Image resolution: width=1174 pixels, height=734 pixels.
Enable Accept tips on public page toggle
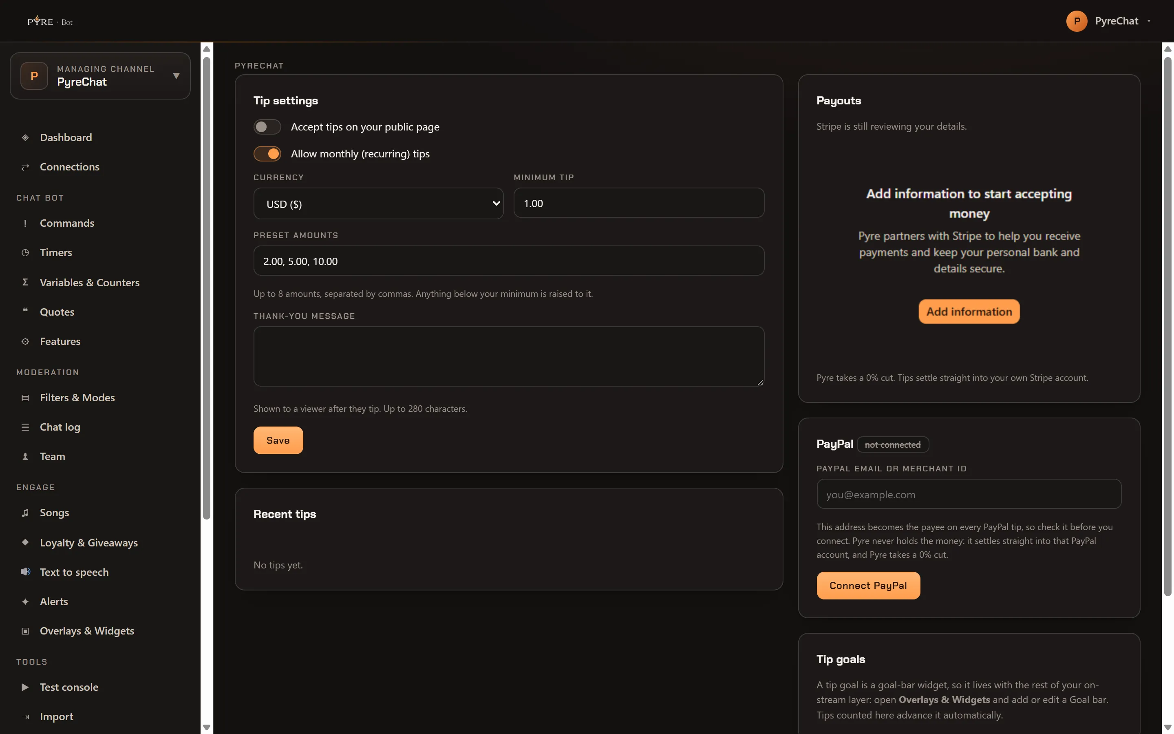click(267, 127)
